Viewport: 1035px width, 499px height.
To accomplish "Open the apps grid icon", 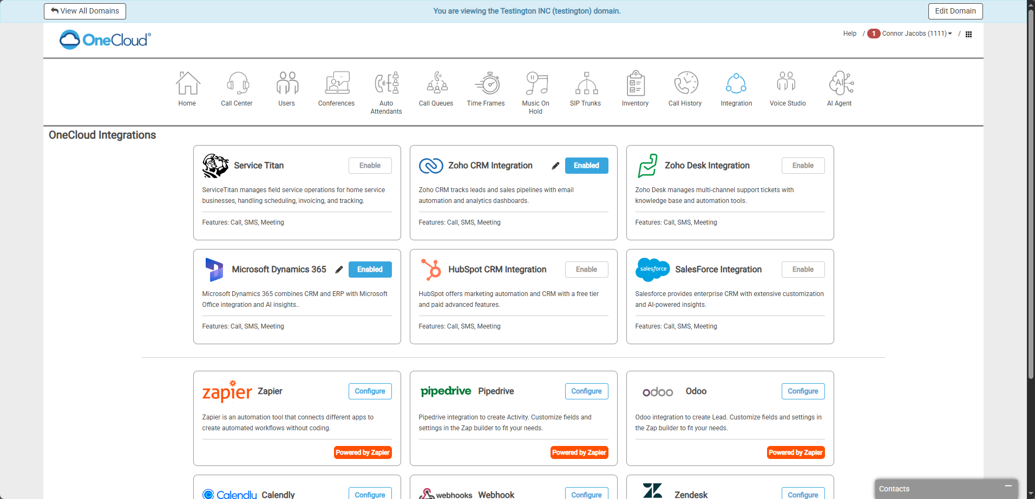I will (x=969, y=34).
